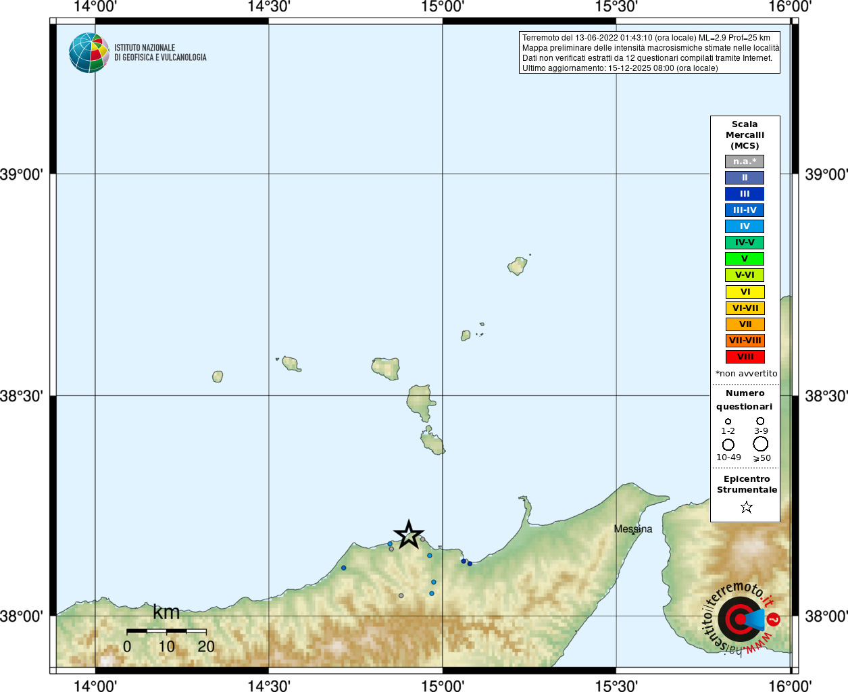Select the VII-VIII legend swatch

[x=745, y=341]
